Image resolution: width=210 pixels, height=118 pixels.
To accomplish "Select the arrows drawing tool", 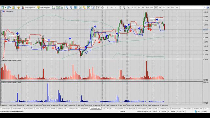I will pyautogui.click(x=133, y=8).
